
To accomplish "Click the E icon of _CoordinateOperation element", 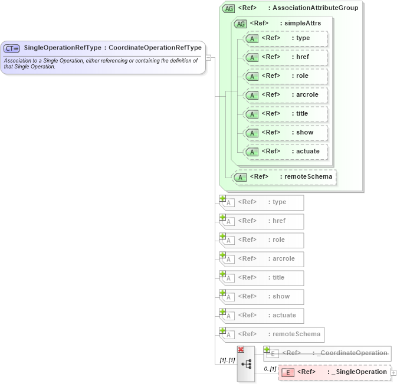I will [x=273, y=354].
